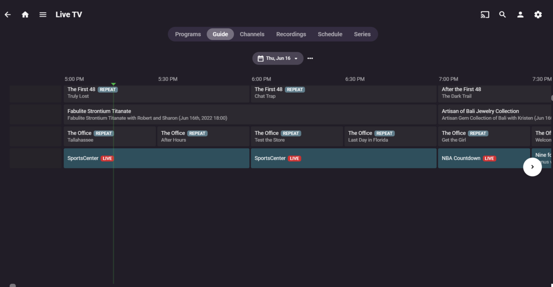Open the settings gear icon
Viewport: 553px width, 287px height.
(538, 15)
